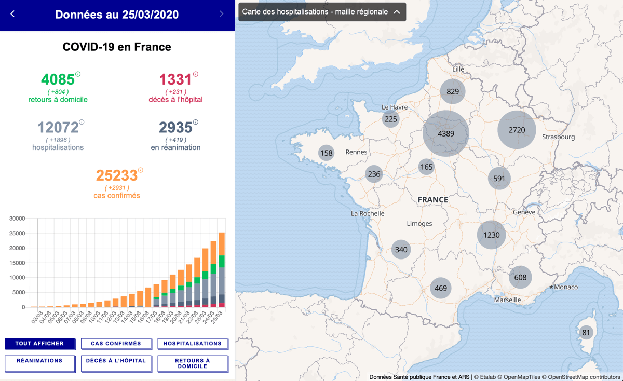
Task: Show only RÉANIMATIONS in the chart
Action: (x=40, y=363)
